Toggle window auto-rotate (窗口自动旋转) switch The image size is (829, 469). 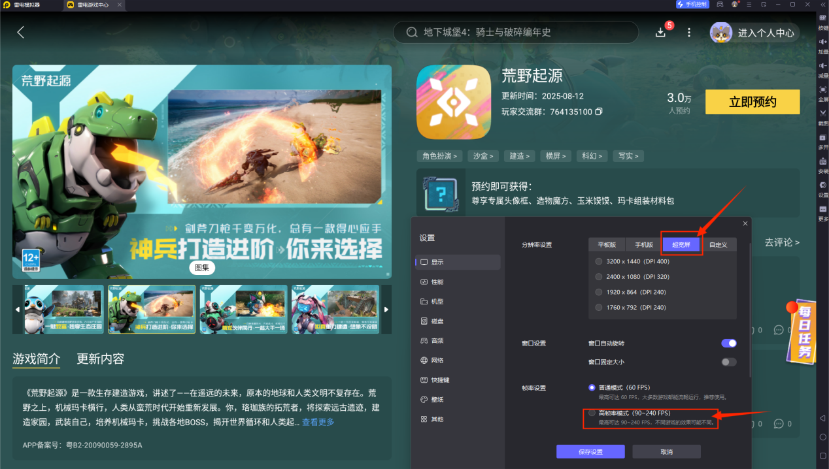[x=728, y=343]
